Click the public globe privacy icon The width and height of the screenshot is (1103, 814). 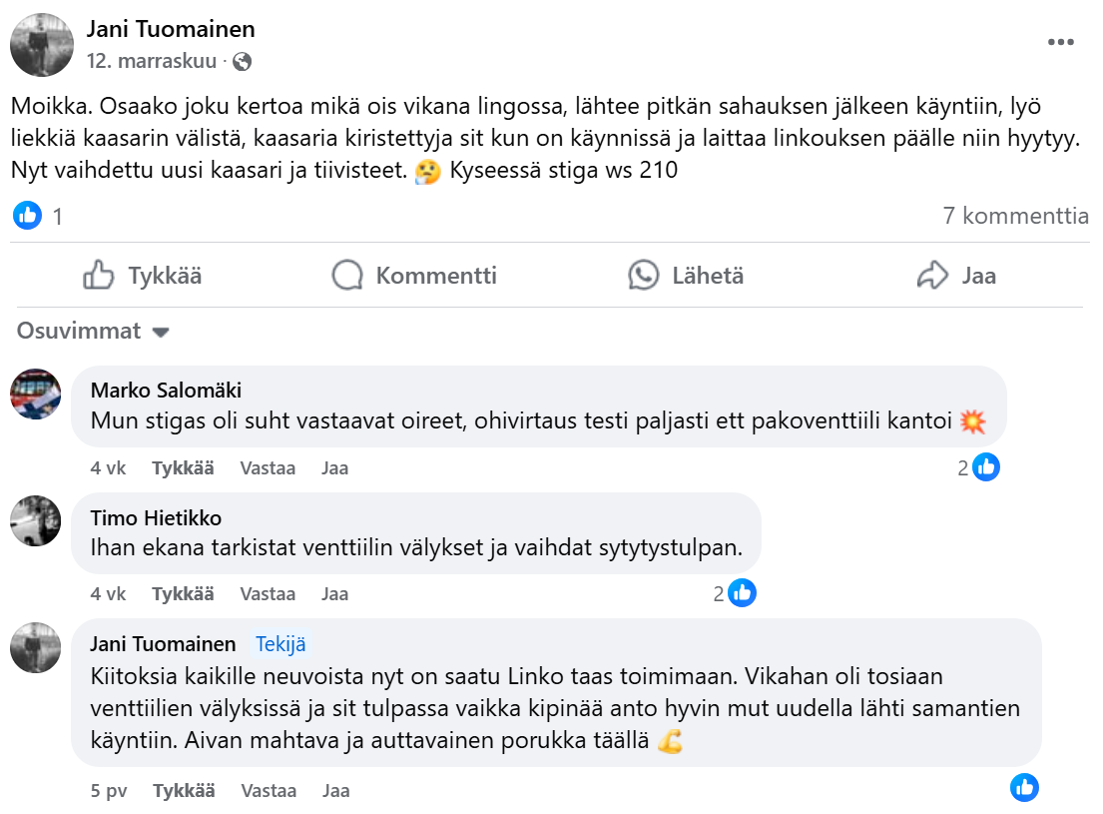click(242, 61)
